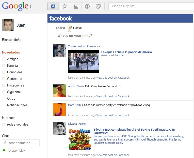Image resolution: width=194 pixels, height=158 pixels.
Task: Open Silvana Incerpi profile link
Action: click(77, 124)
